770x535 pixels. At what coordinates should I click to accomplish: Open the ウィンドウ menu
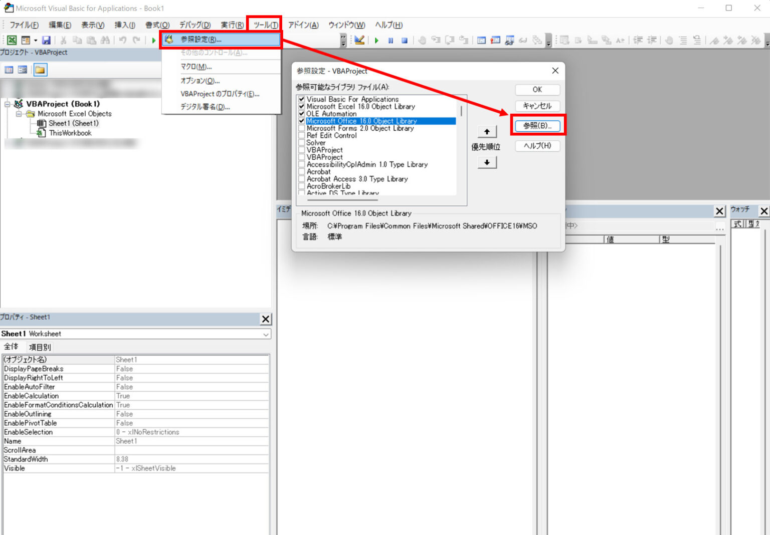346,25
